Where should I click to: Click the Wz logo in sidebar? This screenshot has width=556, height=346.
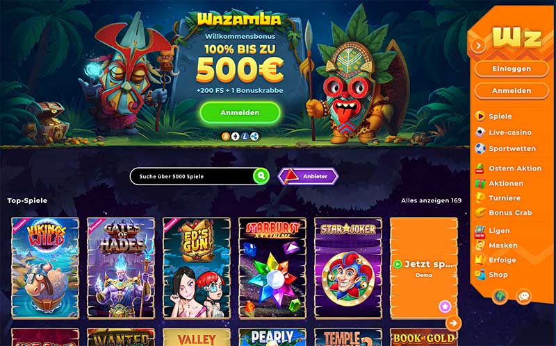click(516, 37)
